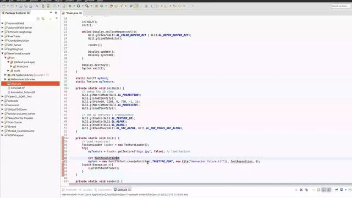Viewport: 352px width, 198px height.
Task: Close the Console view tab
Action: pyautogui.click(x=129, y=190)
